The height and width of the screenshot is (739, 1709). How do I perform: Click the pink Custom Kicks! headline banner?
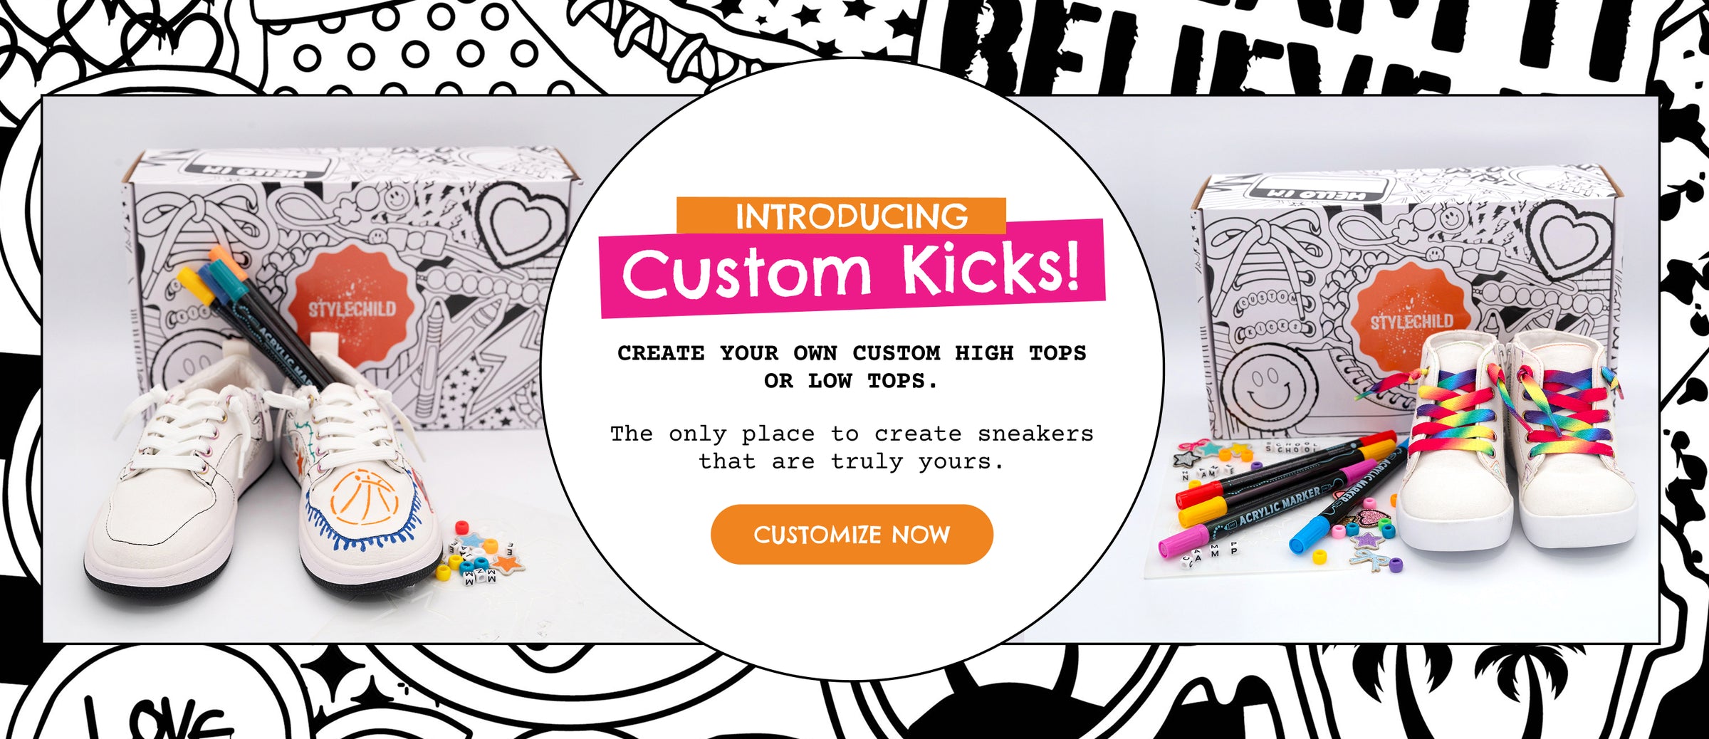pos(852,269)
